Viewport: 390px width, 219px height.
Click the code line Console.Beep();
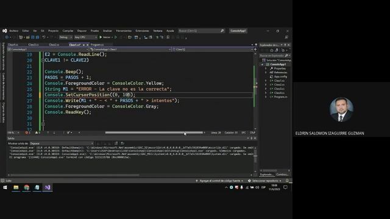click(64, 72)
